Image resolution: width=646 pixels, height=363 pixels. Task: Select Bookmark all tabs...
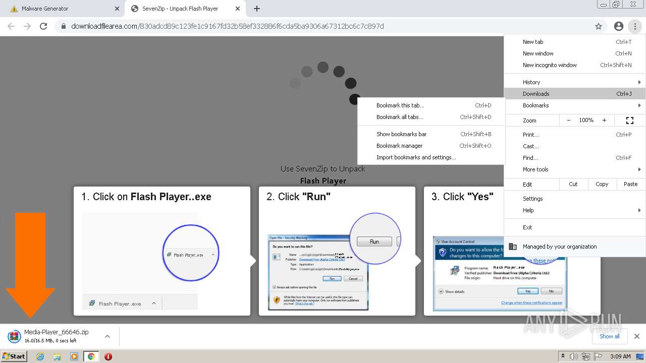coord(431,117)
